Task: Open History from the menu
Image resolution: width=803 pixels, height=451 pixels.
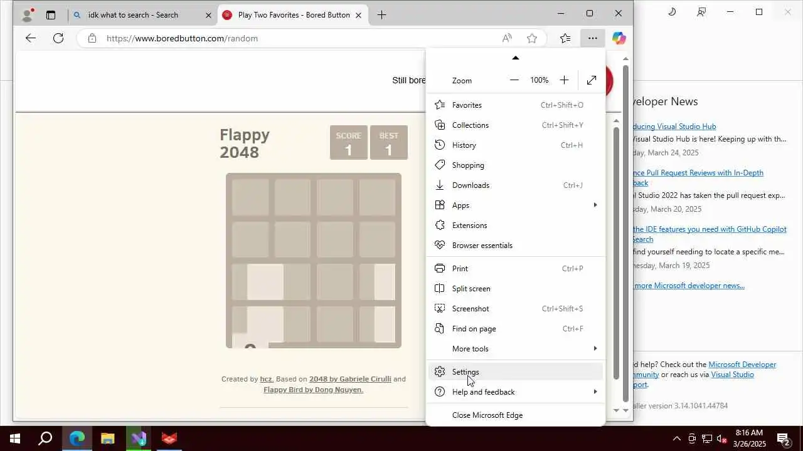Action: (516, 145)
